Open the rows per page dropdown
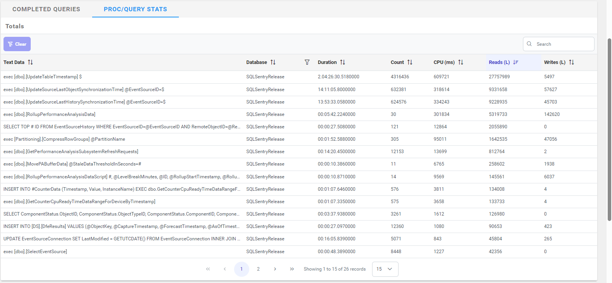Viewport: 612px width, 283px height. click(x=385, y=269)
